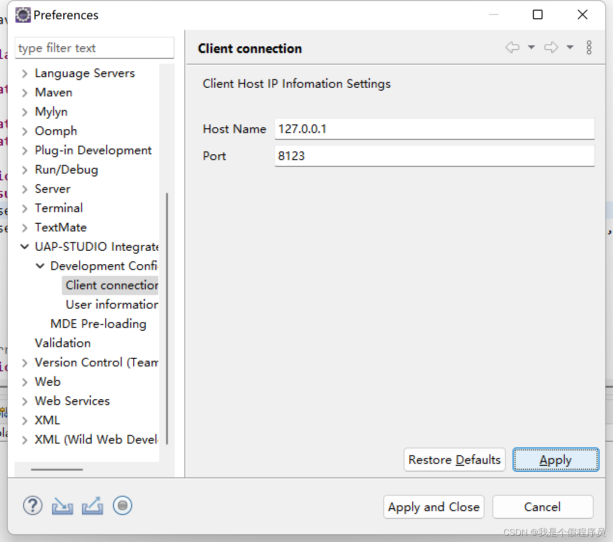Click Apply and Close button

click(433, 507)
